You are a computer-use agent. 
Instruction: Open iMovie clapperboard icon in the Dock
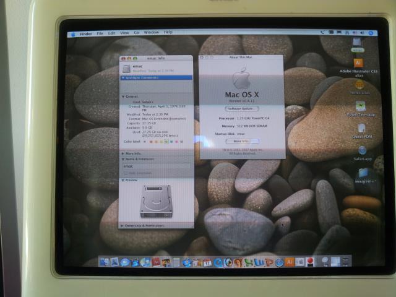click(135, 262)
